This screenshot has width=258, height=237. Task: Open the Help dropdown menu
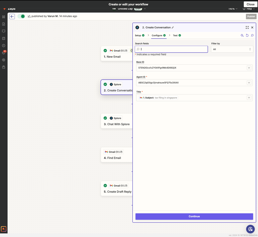coord(249,9)
